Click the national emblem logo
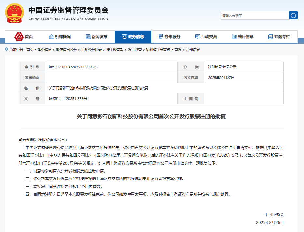Screen dimensions: 304x232 point(15,13)
